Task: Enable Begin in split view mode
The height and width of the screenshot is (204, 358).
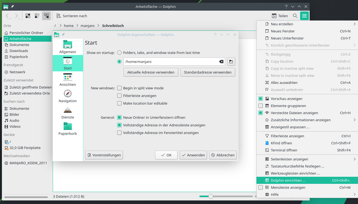Action: 119,88
